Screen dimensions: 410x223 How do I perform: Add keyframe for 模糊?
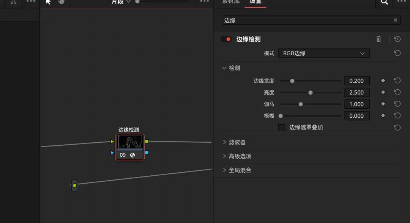pyautogui.click(x=383, y=115)
